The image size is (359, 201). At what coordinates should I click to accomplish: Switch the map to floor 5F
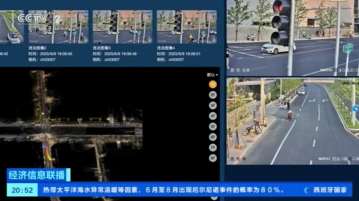pyautogui.click(x=213, y=127)
